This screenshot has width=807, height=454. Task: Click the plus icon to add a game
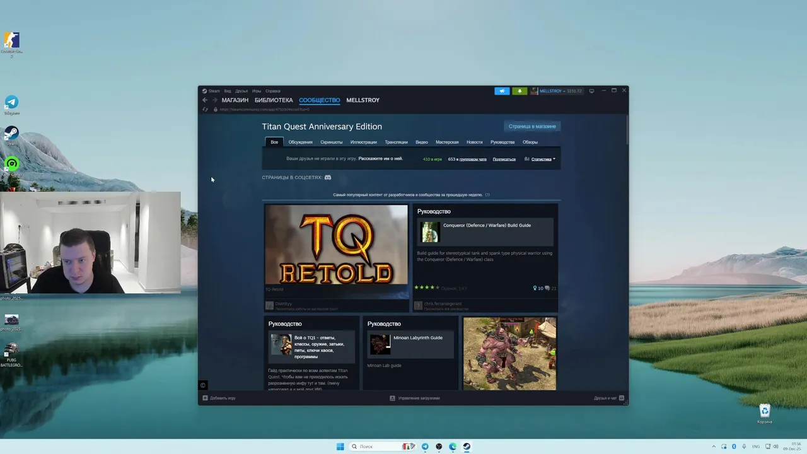205,399
